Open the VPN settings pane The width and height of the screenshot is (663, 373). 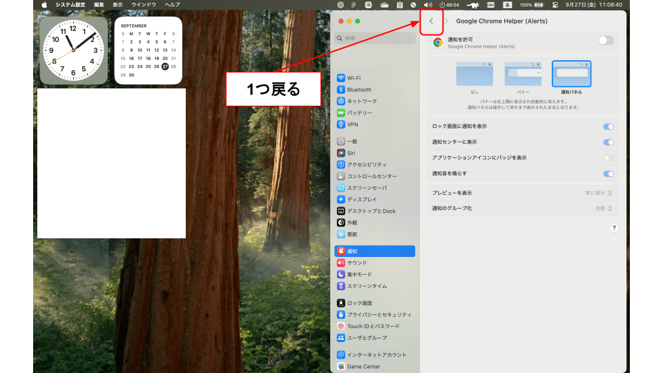coord(352,124)
